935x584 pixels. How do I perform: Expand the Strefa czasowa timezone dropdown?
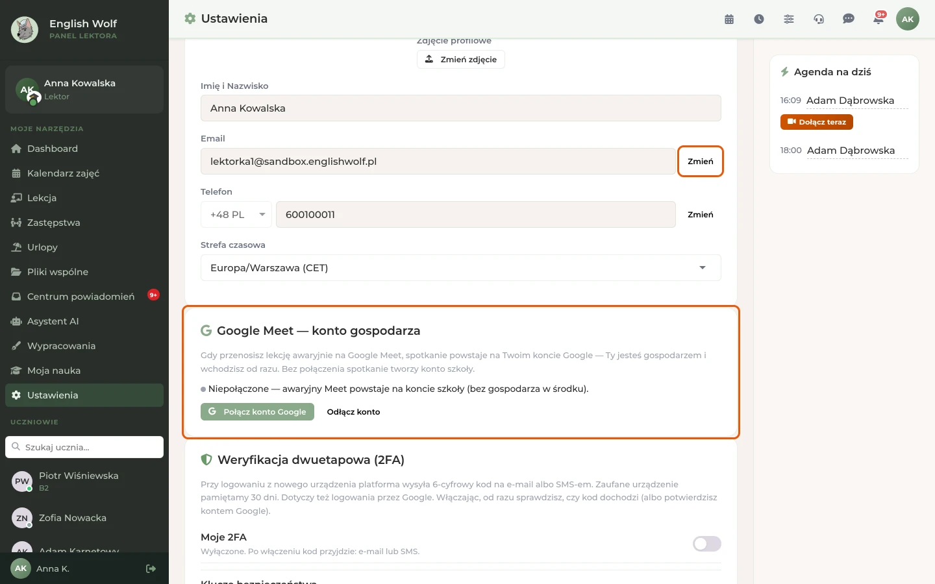(461, 268)
